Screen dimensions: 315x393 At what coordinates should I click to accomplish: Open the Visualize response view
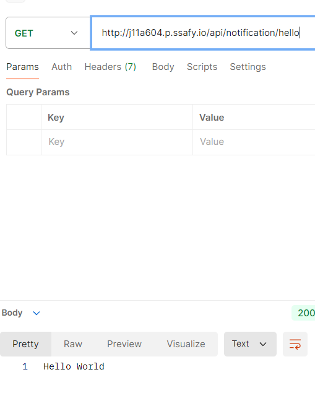(x=186, y=344)
